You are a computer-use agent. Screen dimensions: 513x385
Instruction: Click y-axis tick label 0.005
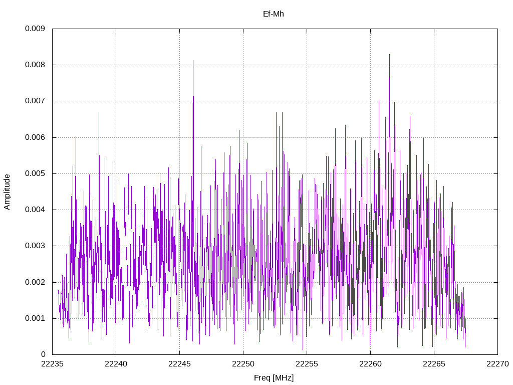pyautogui.click(x=35, y=173)
